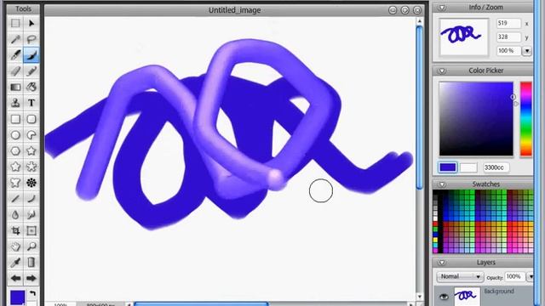Hide the Background layer with eye icon
Viewport: 545px width, 306px height.
(x=444, y=297)
